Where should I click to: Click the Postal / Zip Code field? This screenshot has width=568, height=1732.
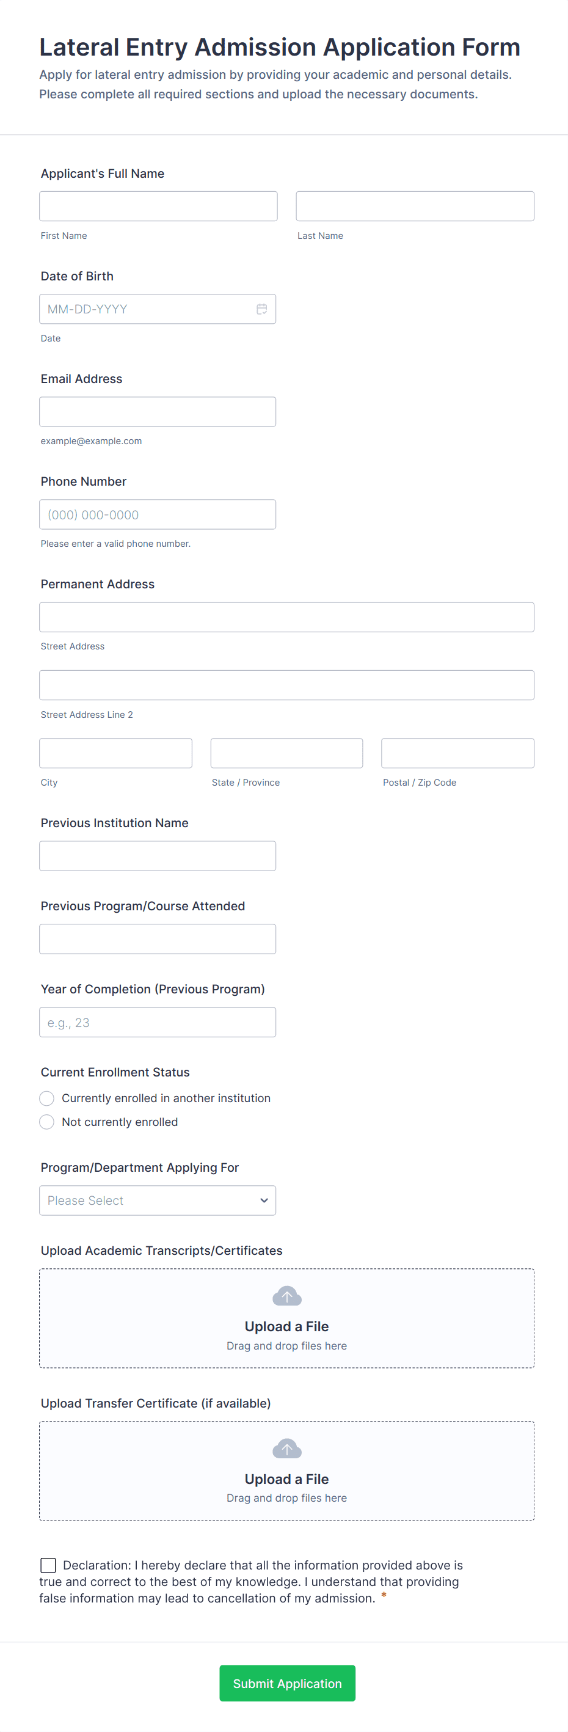pos(457,753)
